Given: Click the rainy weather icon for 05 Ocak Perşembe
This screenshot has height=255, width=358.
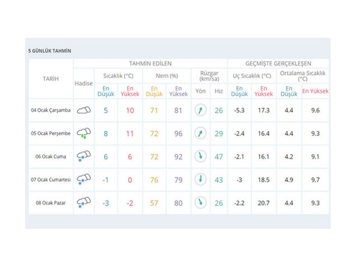Looking at the screenshot, I should pyautogui.click(x=84, y=133).
